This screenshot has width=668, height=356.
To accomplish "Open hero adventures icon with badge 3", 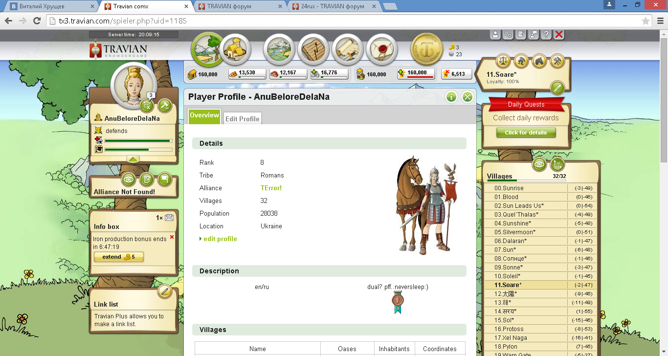I will tap(147, 105).
